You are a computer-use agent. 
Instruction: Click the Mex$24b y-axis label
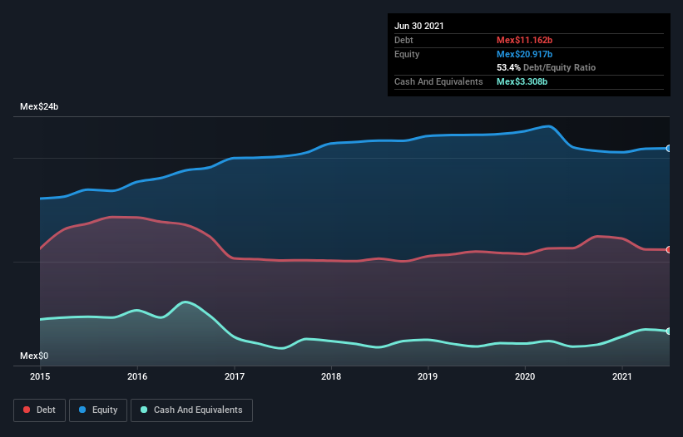[39, 106]
